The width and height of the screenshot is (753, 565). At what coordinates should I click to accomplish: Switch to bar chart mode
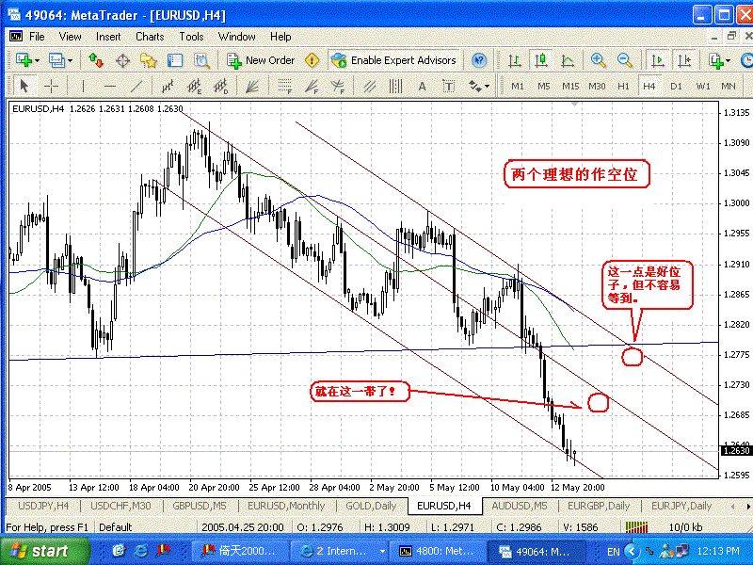[514, 60]
